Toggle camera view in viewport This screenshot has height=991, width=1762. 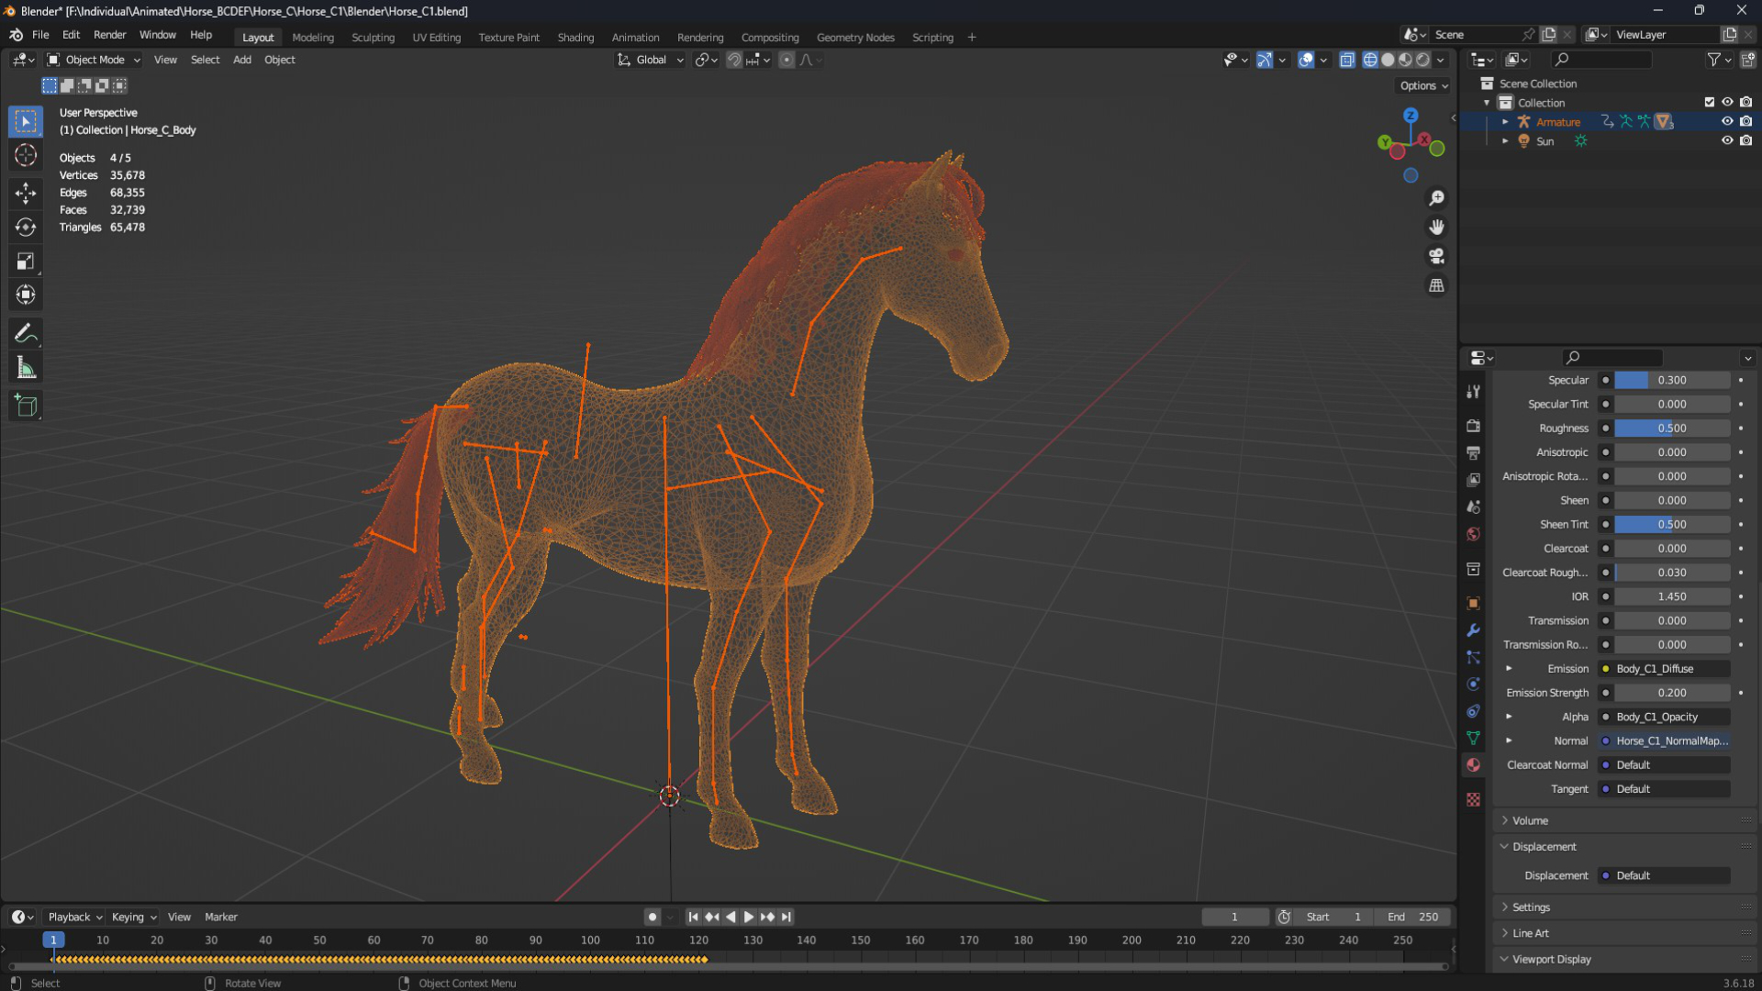(x=1436, y=256)
